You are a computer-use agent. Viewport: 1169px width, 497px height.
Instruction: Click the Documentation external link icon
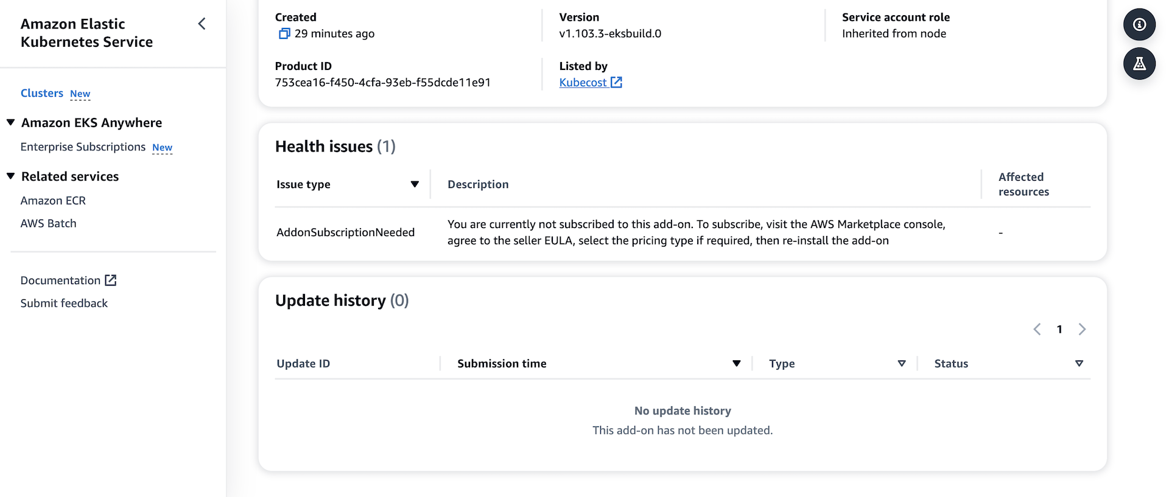click(x=111, y=280)
